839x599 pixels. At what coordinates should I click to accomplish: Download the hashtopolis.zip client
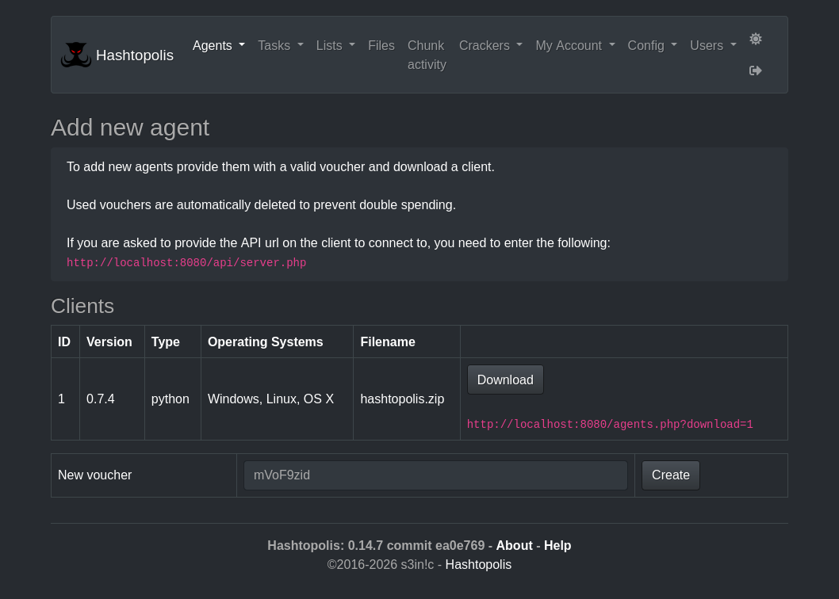click(504, 380)
